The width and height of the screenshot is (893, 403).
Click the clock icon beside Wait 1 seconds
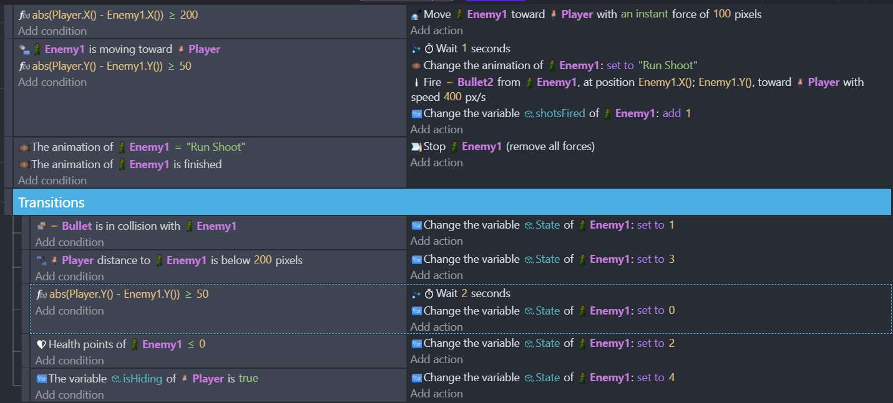(429, 49)
